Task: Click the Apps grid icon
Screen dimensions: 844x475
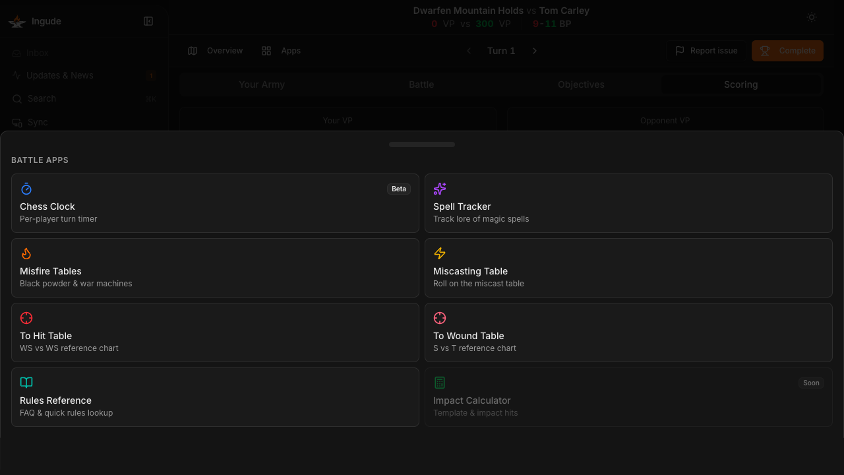Action: [x=266, y=51]
